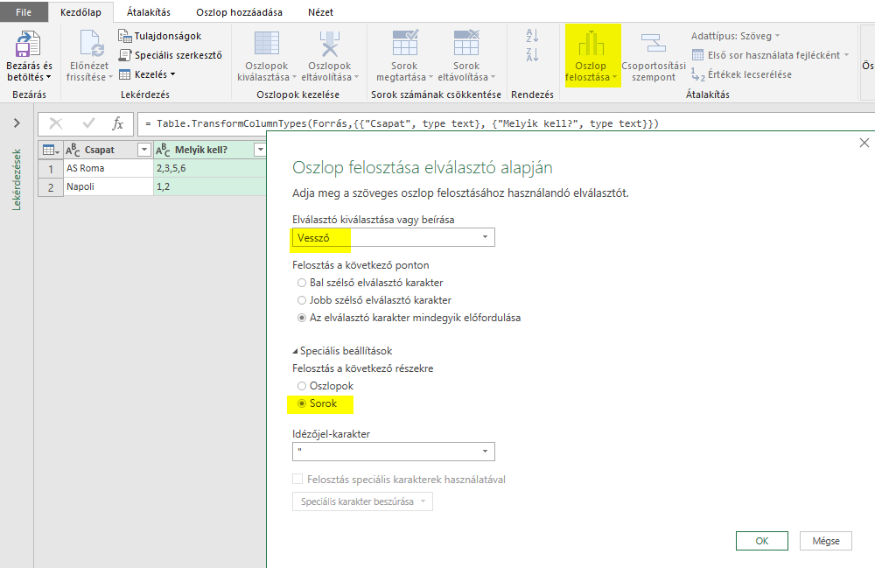Open Csapat column filter dropdown
Screen dimensions: 875x568
[x=144, y=150]
